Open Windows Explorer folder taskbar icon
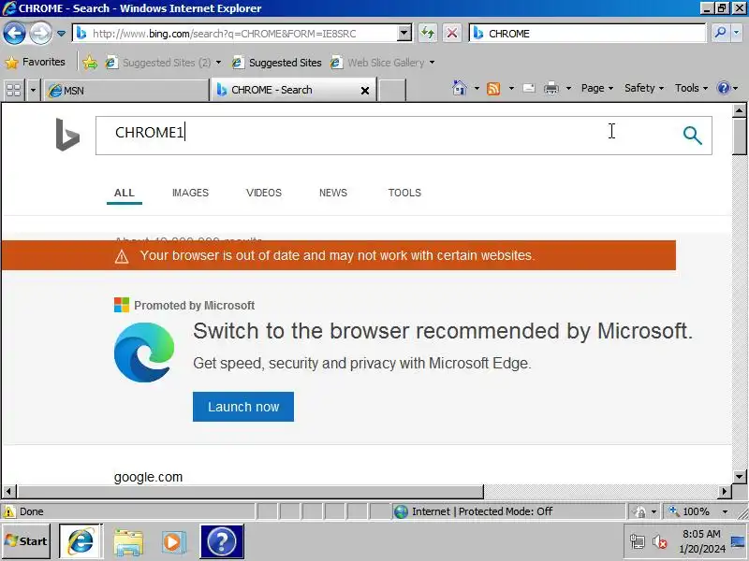Screen dimensions: 749x561 tap(128, 542)
